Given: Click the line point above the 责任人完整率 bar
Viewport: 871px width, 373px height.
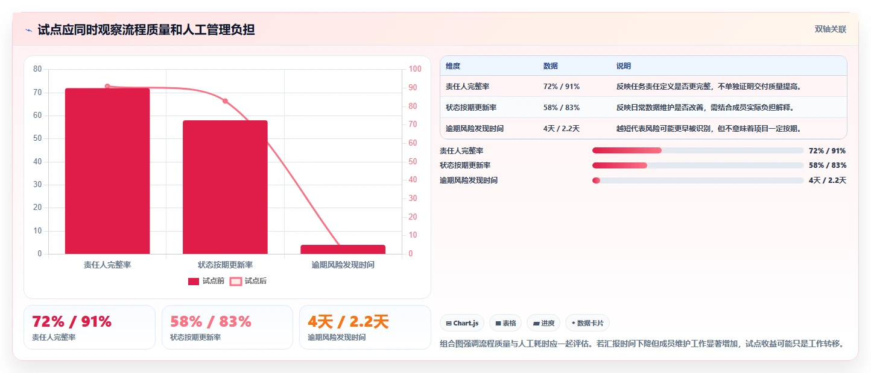Looking at the screenshot, I should coord(107,86).
